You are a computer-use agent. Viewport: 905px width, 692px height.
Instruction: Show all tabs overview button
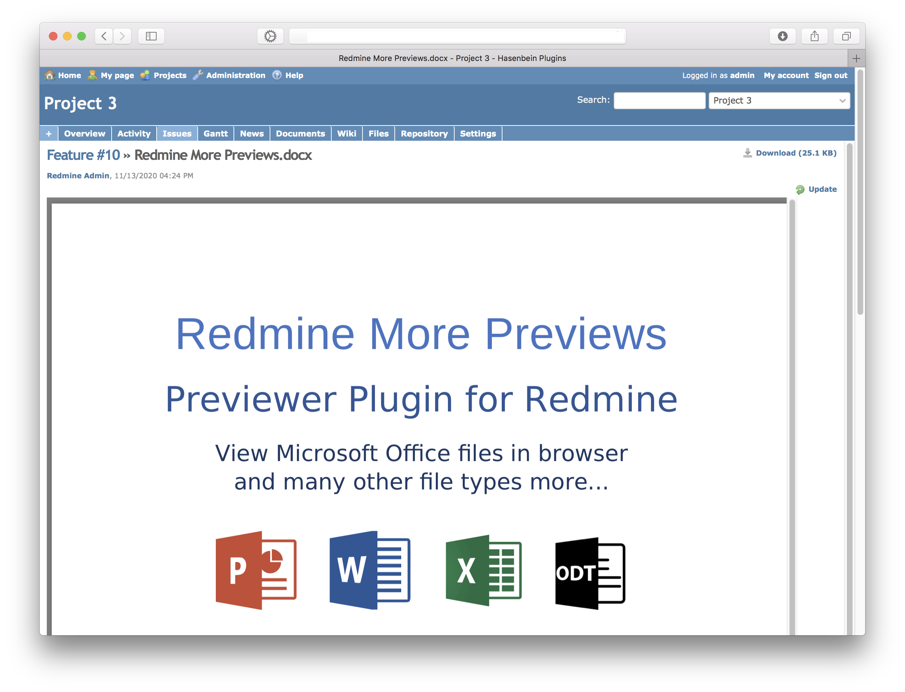pyautogui.click(x=846, y=36)
